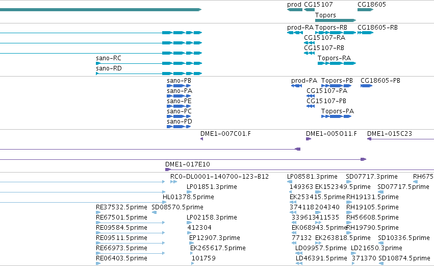Select the LP01851.3prime EST
The image size is (434, 266).
point(189,192)
